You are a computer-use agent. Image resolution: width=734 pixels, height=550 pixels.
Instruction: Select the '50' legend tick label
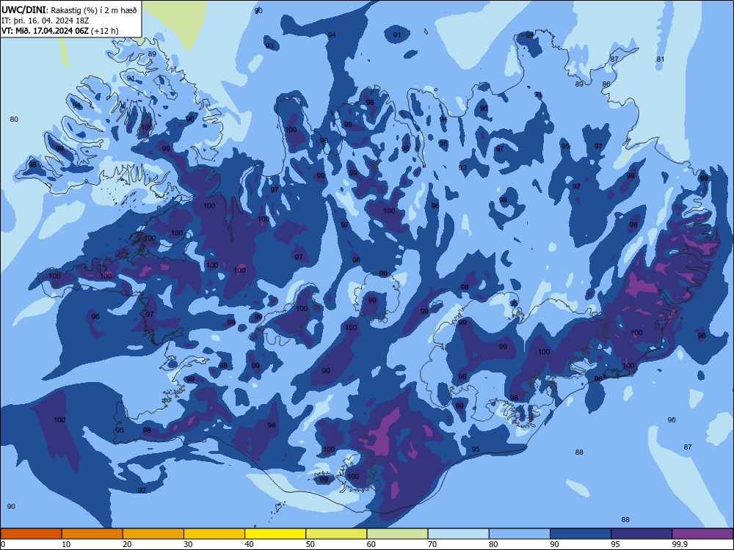pos(310,544)
